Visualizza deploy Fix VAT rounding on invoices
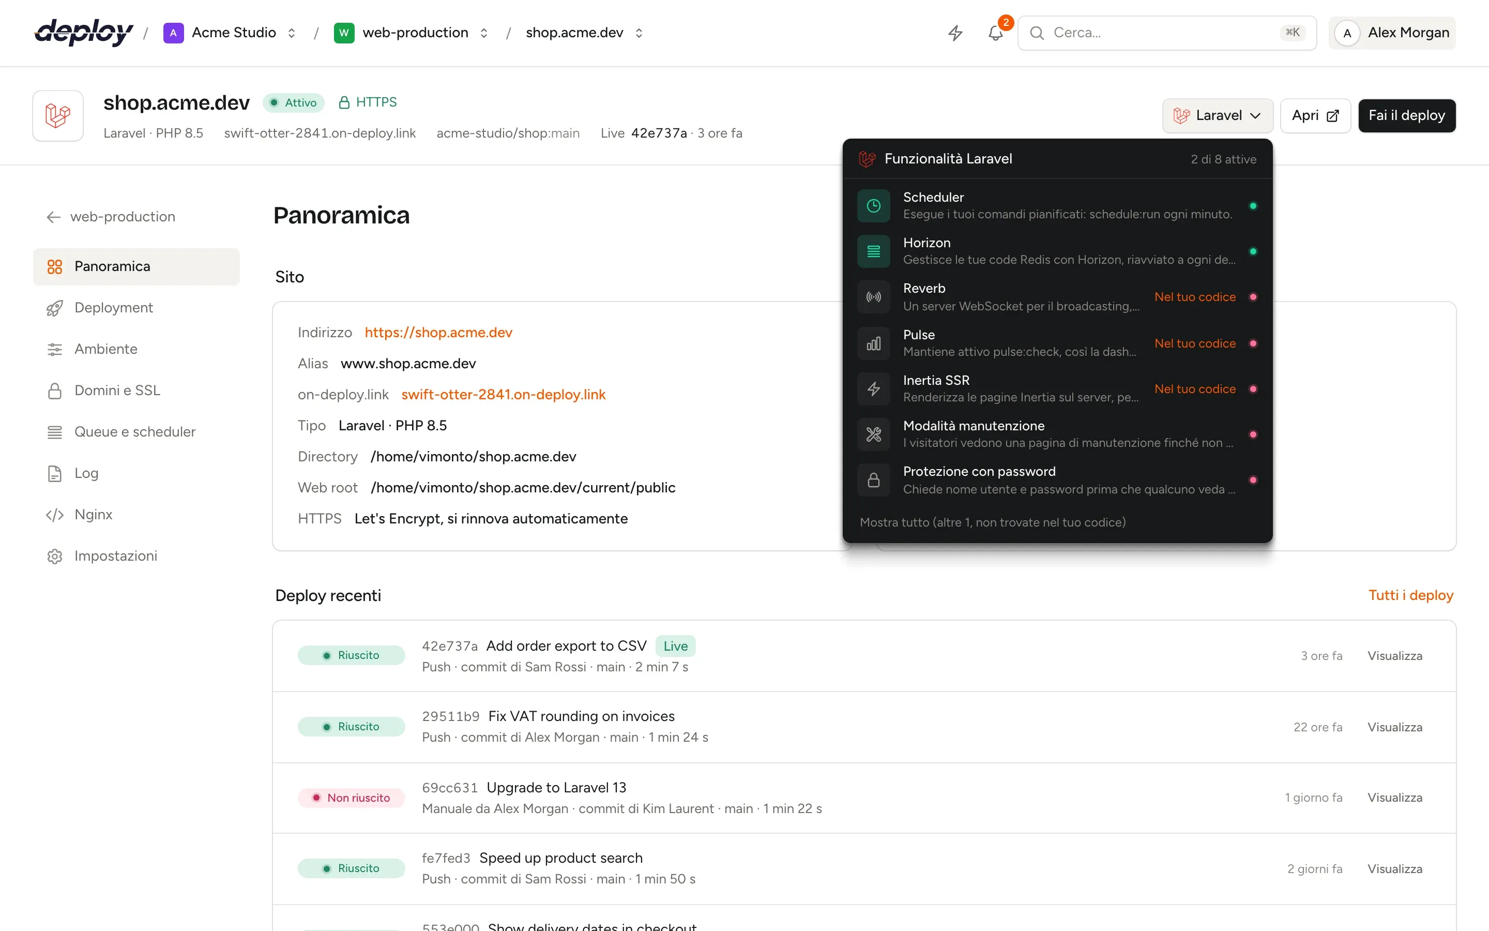This screenshot has height=931, width=1489. click(1394, 727)
